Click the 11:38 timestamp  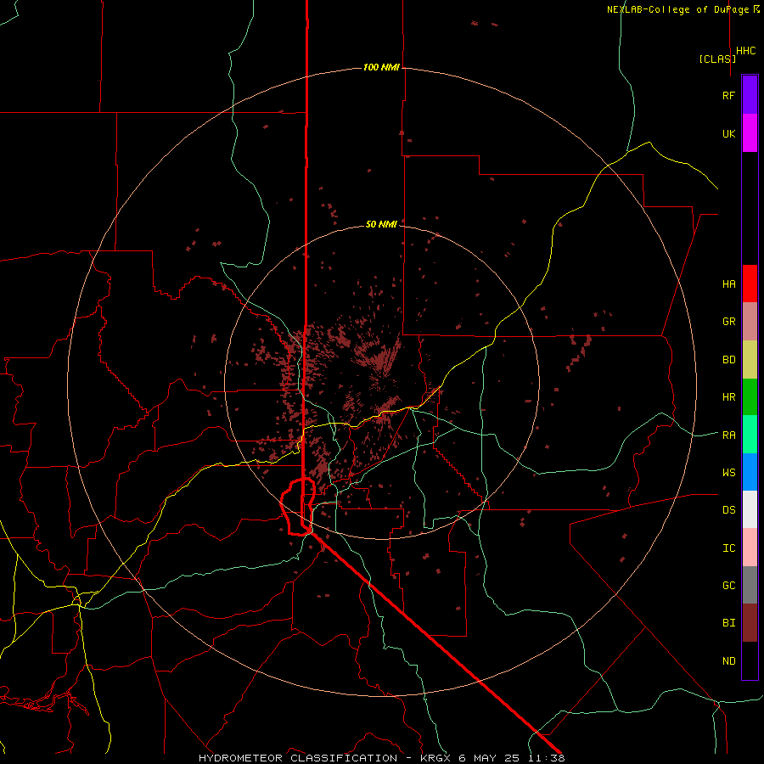click(x=546, y=758)
